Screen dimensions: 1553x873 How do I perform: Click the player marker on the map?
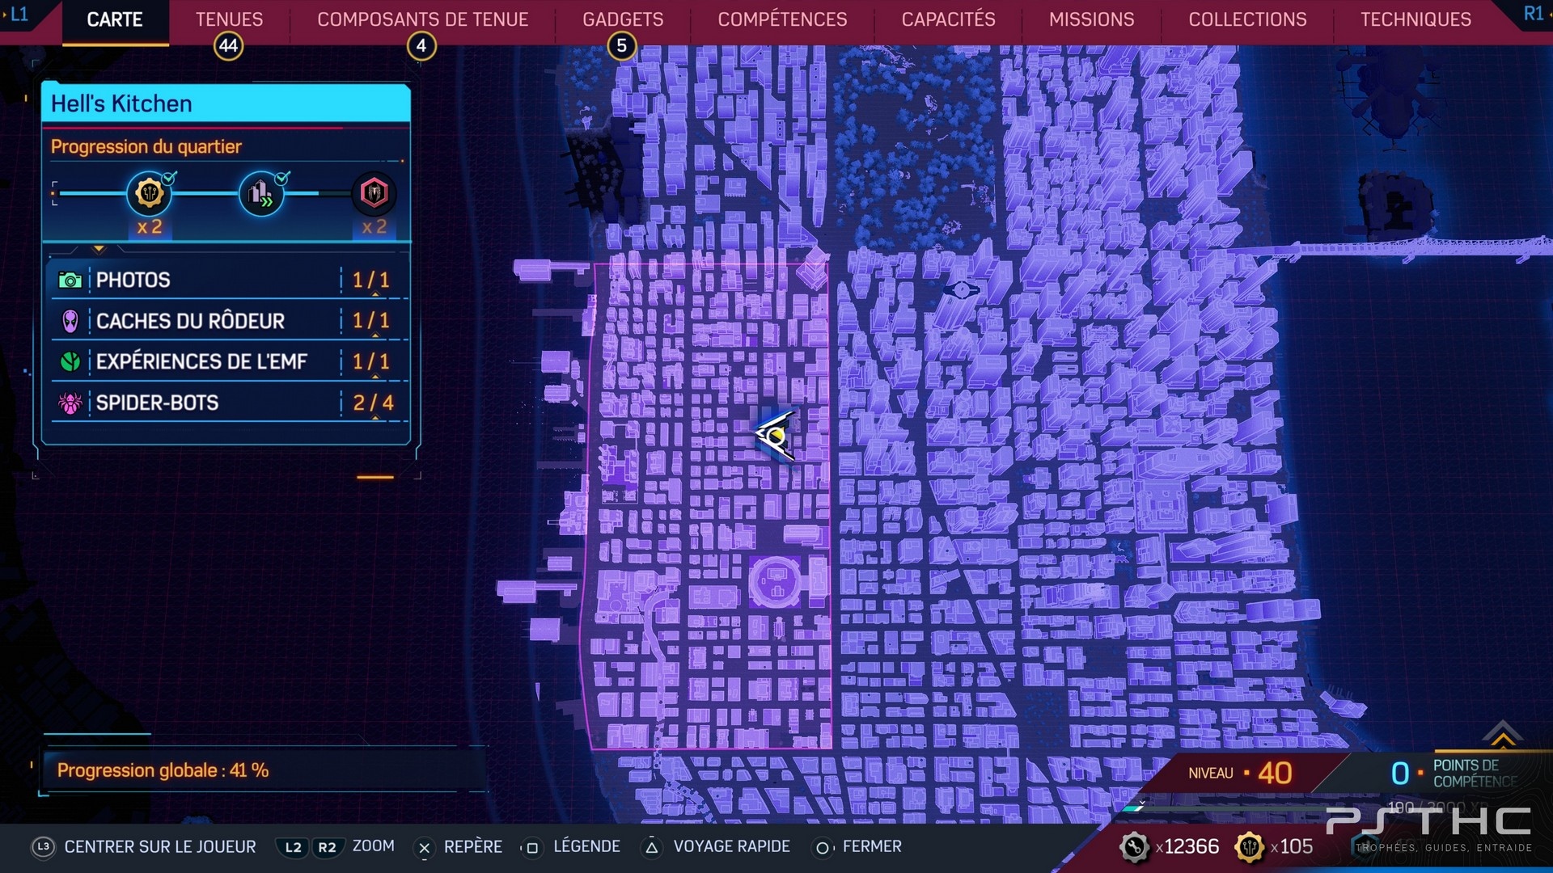(775, 436)
